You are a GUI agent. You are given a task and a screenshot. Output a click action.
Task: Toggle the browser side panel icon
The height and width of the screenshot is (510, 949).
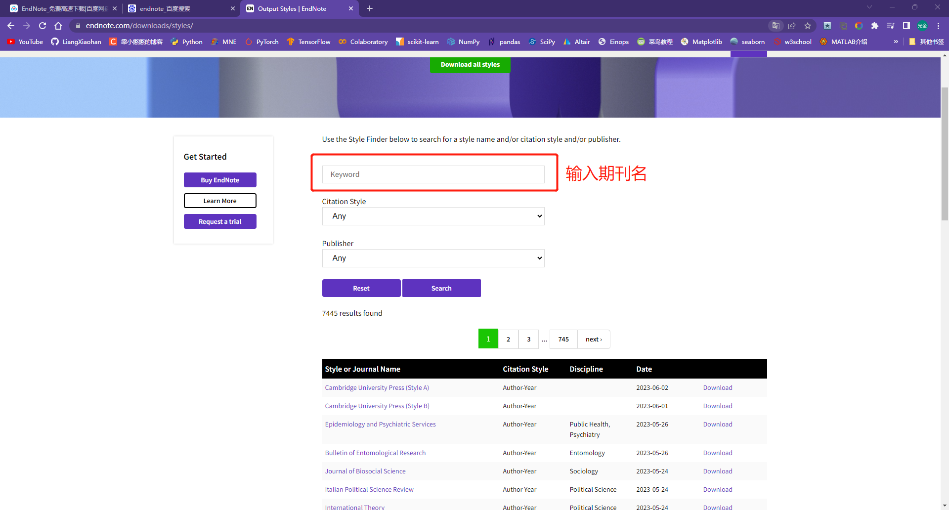pos(906,26)
